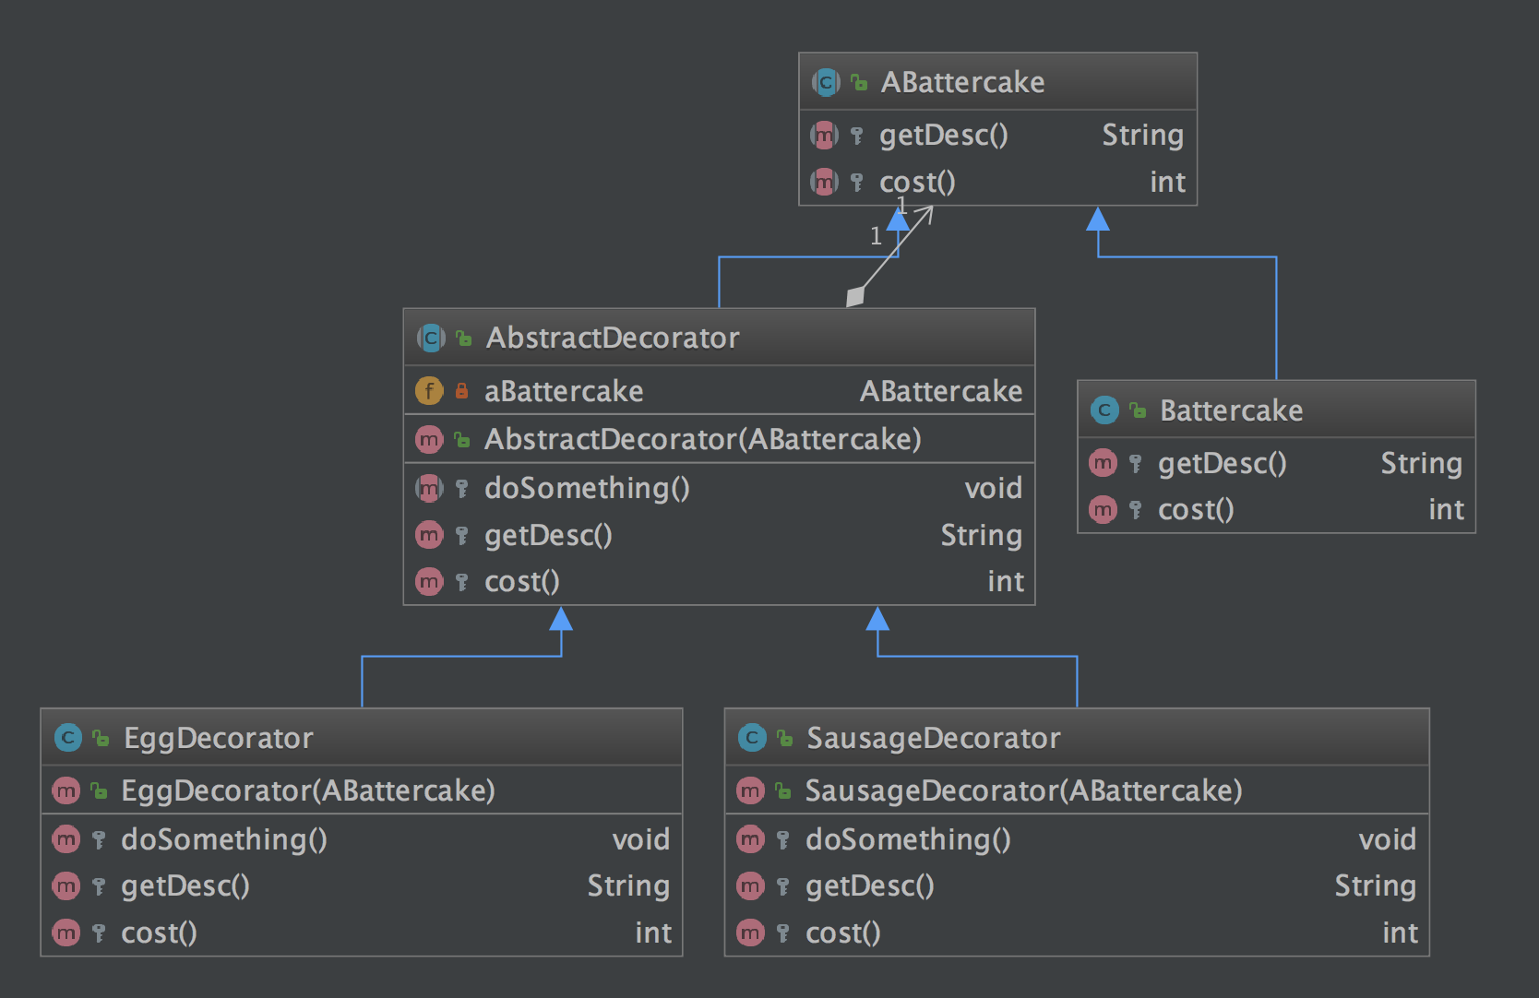
Task: Select doSomething() in the AbstractDecorator node
Action: coord(587,488)
